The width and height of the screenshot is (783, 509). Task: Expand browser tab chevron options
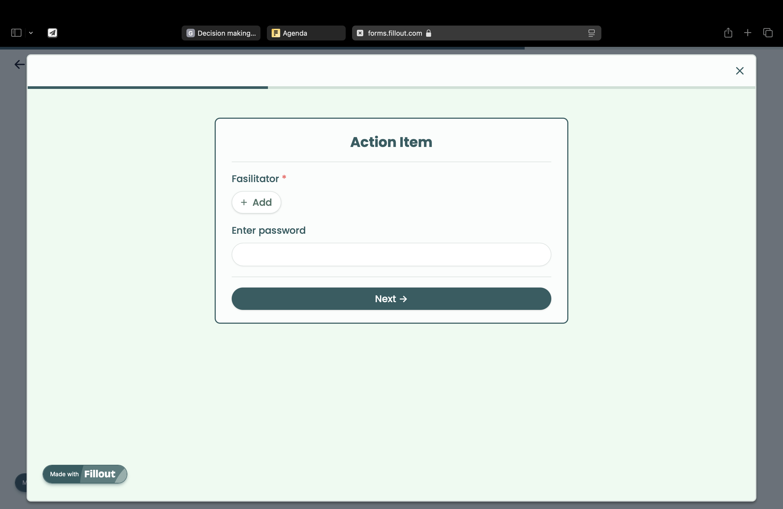(x=31, y=33)
